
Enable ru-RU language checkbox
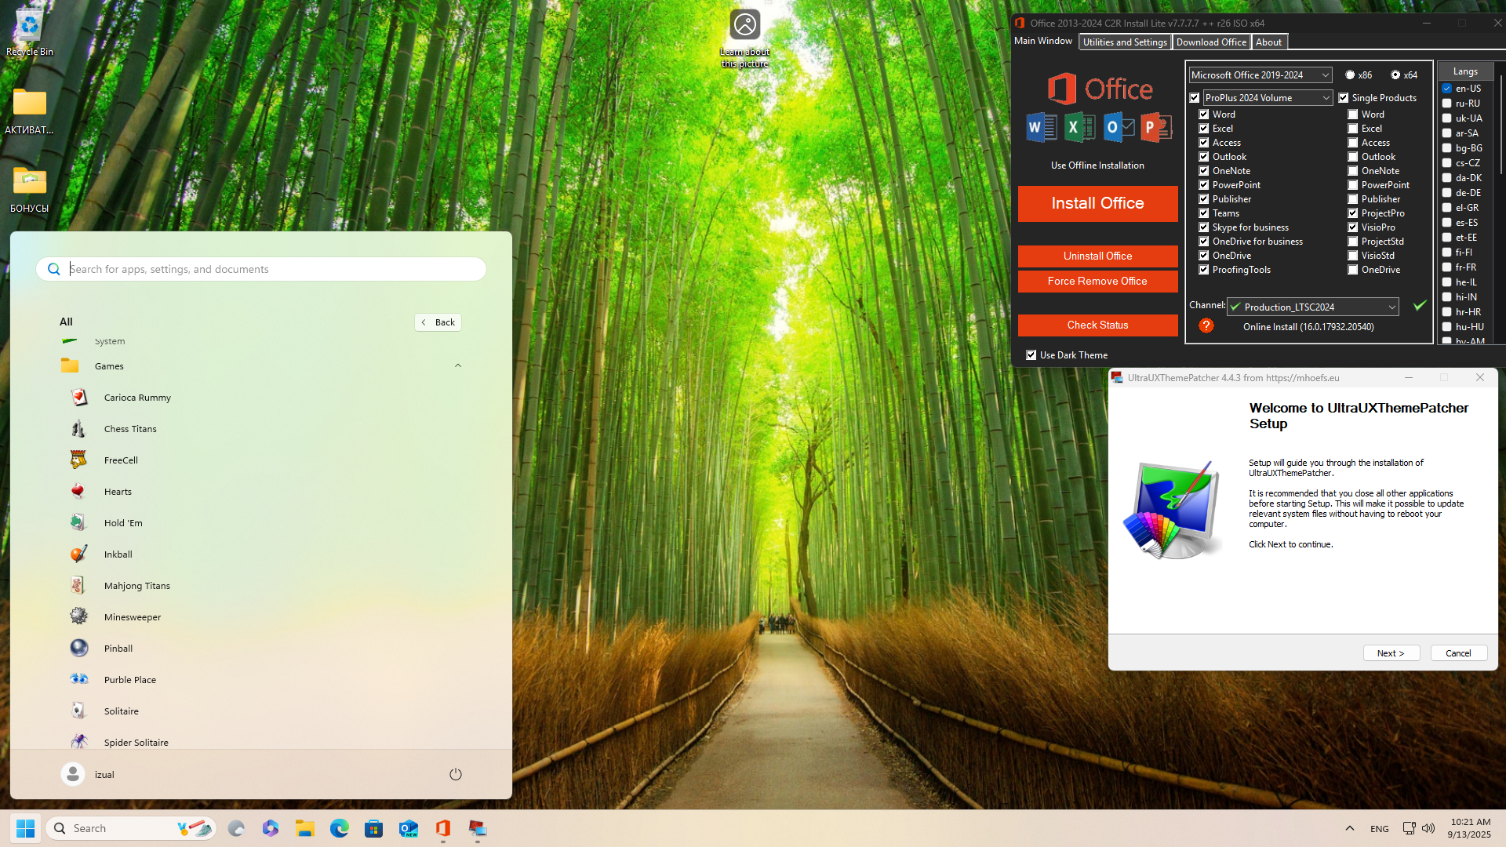pos(1447,104)
